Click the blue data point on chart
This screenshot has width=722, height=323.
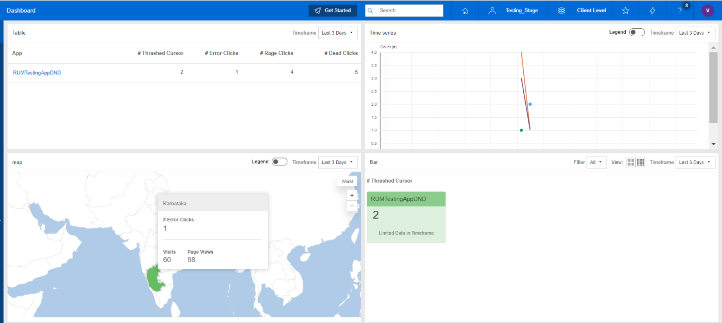click(x=530, y=104)
